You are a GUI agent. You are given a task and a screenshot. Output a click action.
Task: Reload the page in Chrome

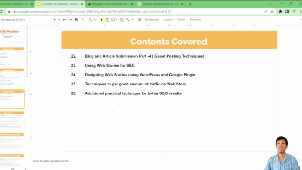coord(1,11)
